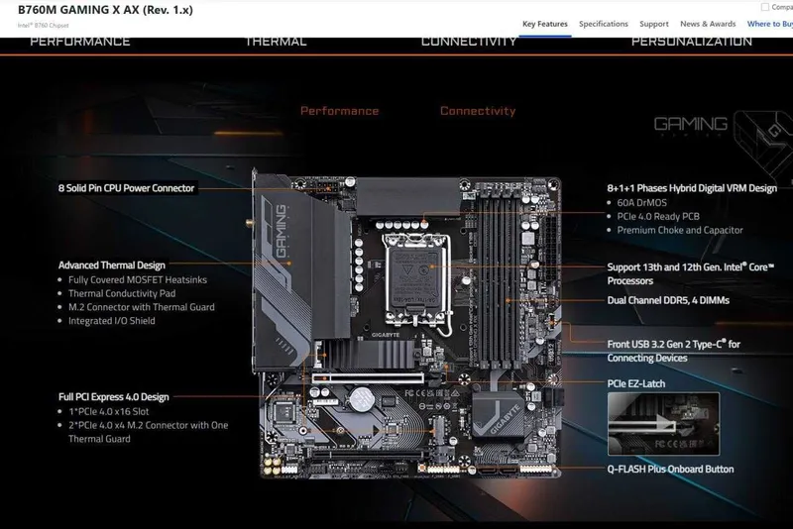The image size is (793, 529).
Task: Click the 60A DrMOS bullet
Action: click(641, 203)
